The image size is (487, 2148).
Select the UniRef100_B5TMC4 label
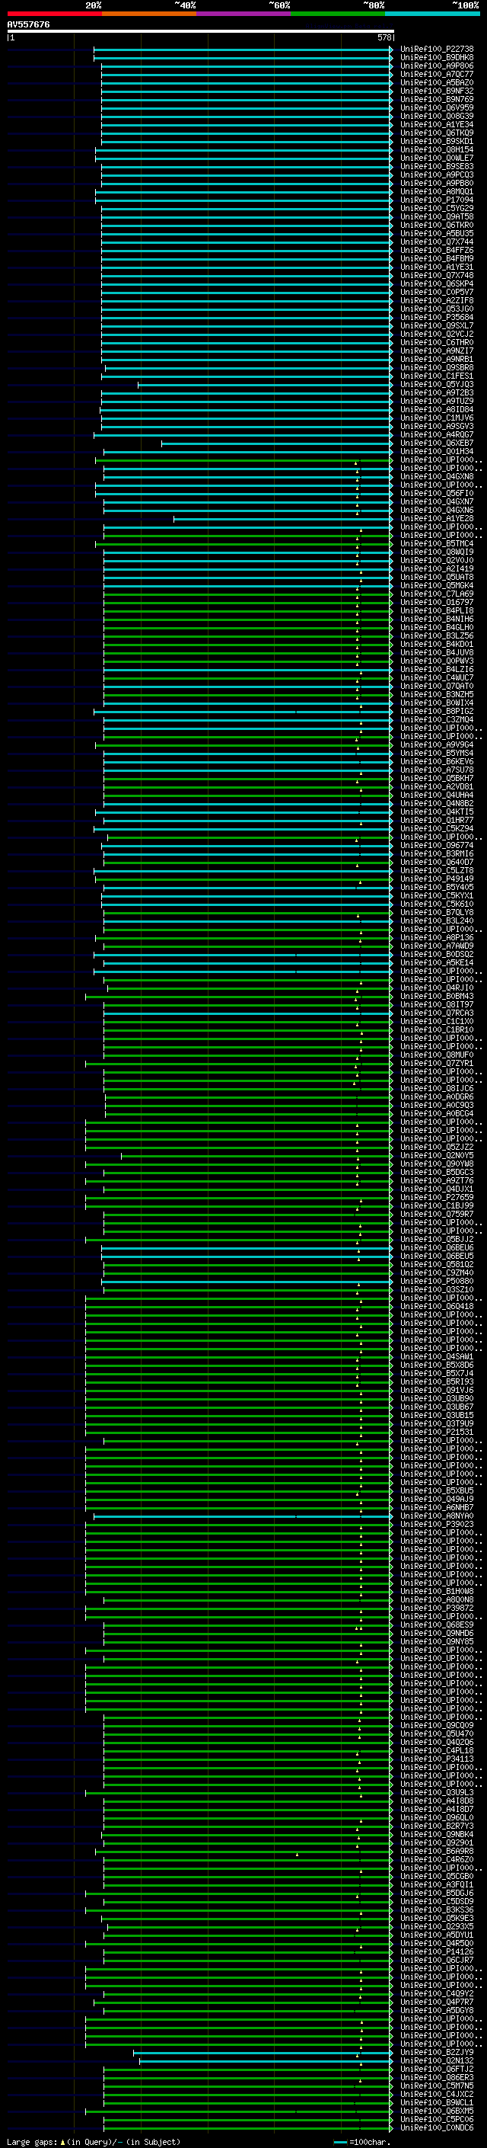coord(436,544)
